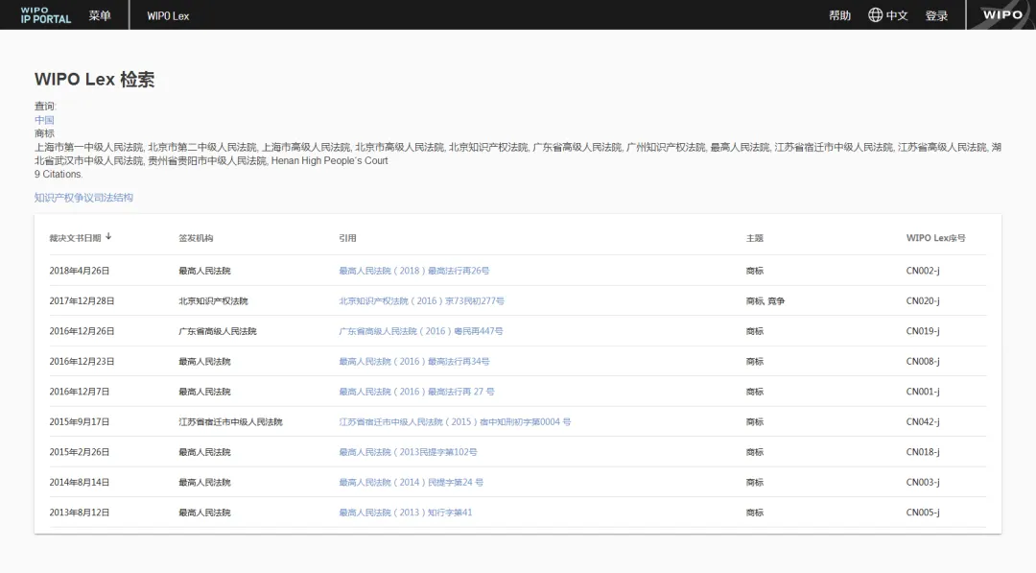Click the WIPO Lex 检索 page heading
1036x573 pixels.
coord(94,80)
